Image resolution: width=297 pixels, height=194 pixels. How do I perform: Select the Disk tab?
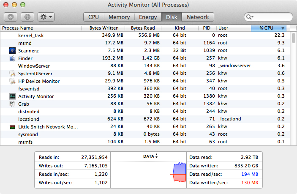[172, 17]
